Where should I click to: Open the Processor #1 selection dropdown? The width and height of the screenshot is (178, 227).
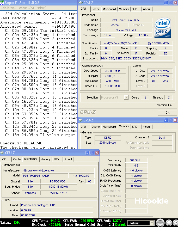coord(126,97)
